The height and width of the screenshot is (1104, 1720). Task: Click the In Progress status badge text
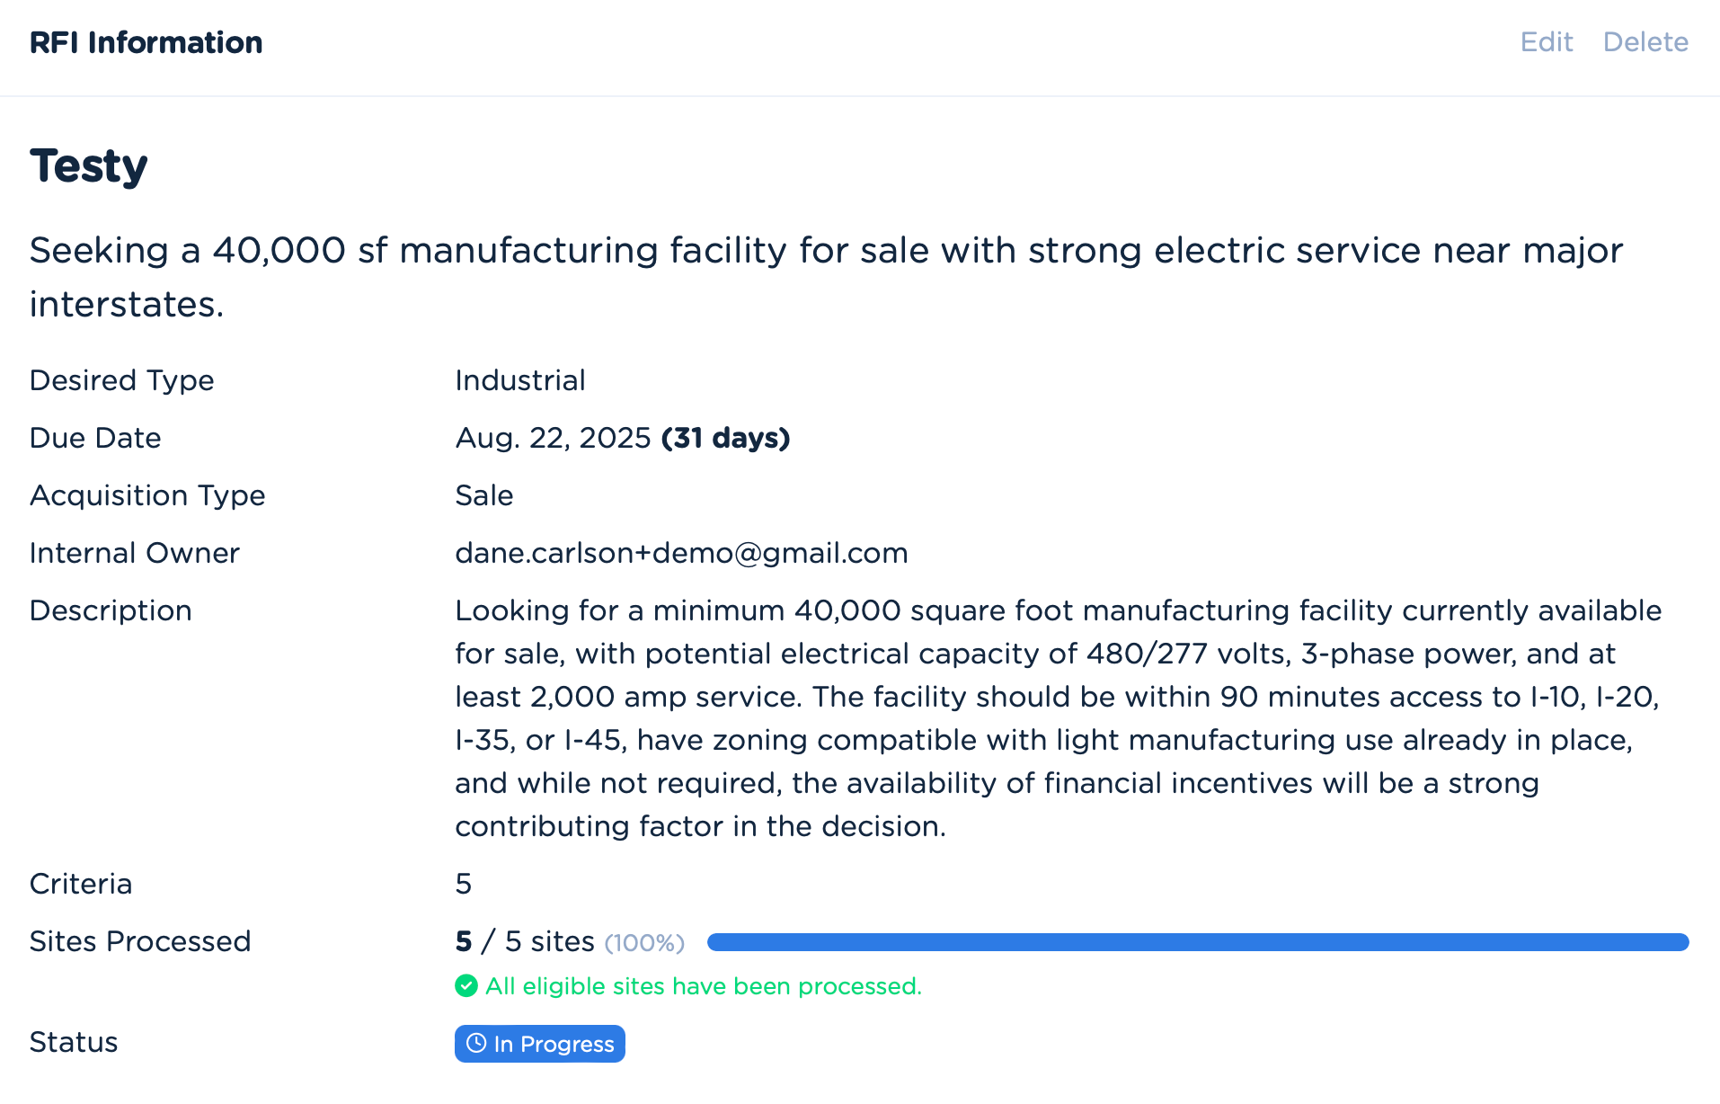tap(554, 1044)
